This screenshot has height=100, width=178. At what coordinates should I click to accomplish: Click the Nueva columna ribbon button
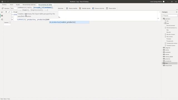[98, 8]
